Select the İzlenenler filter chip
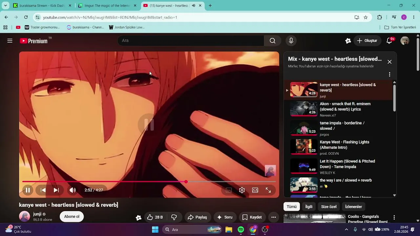 pos(354,207)
